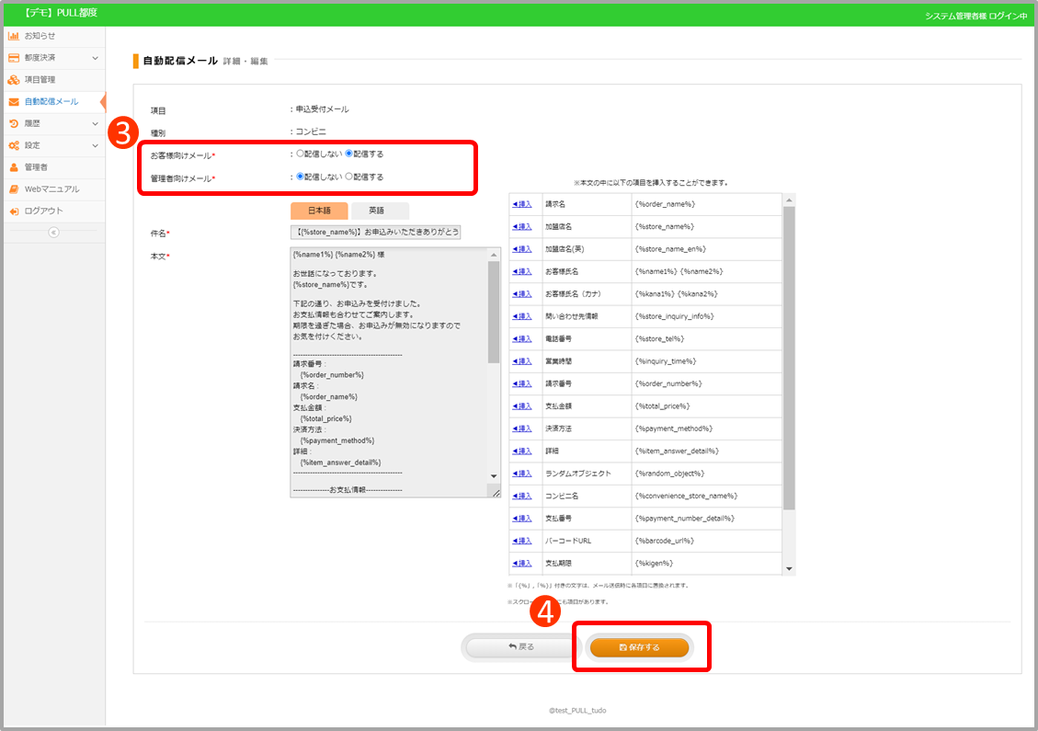Click the 管理者 user icon in sidebar

(14, 167)
